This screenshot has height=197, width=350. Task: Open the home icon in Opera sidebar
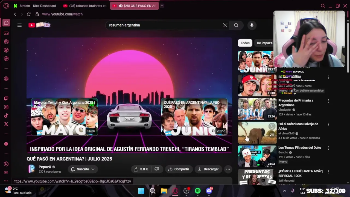[x=6, y=23]
